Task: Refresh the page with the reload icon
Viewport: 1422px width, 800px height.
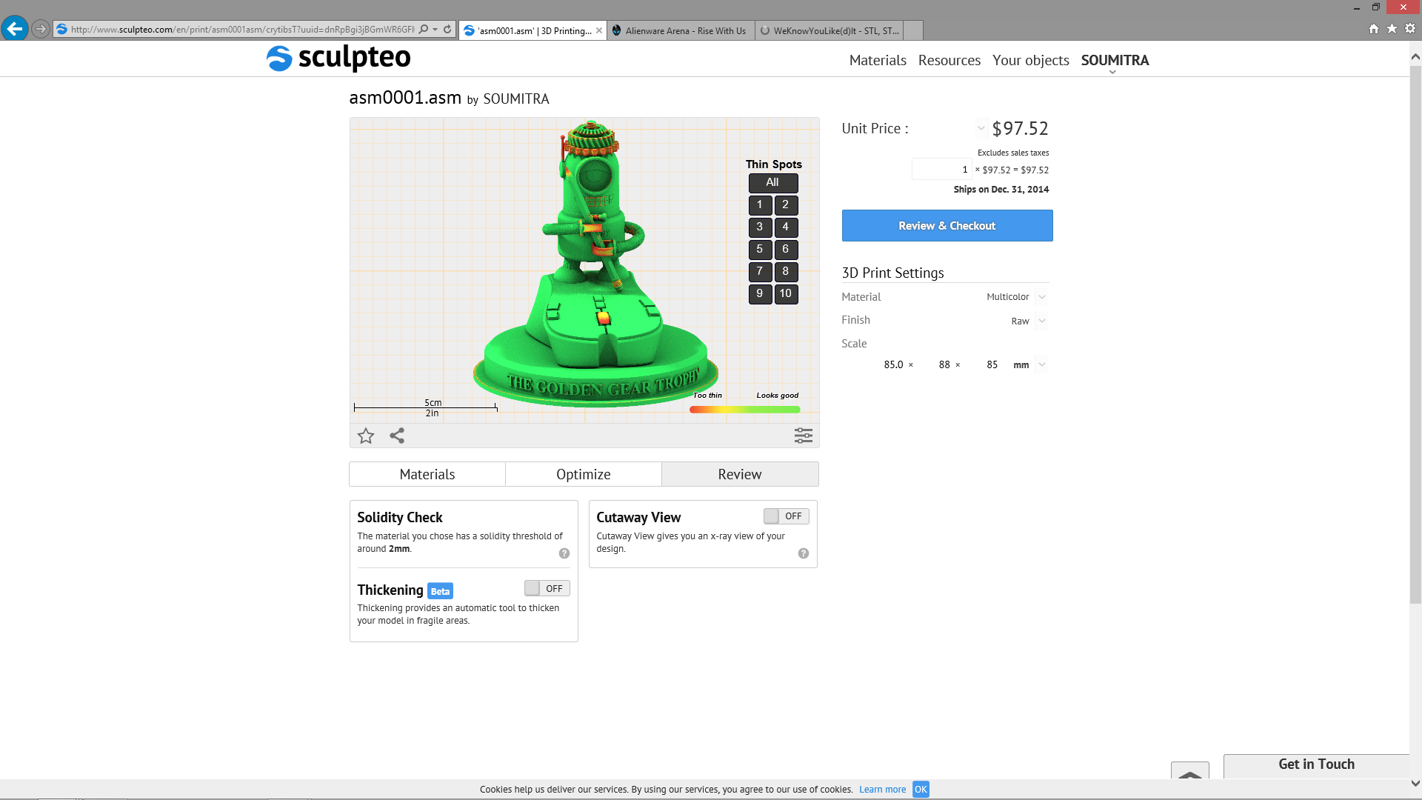Action: (447, 30)
